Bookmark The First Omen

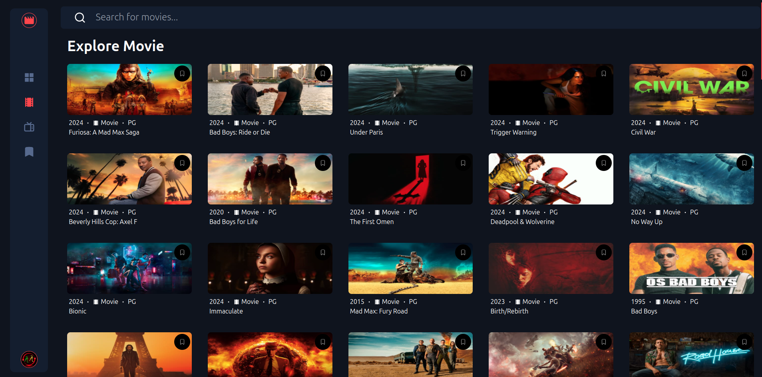coord(463,163)
